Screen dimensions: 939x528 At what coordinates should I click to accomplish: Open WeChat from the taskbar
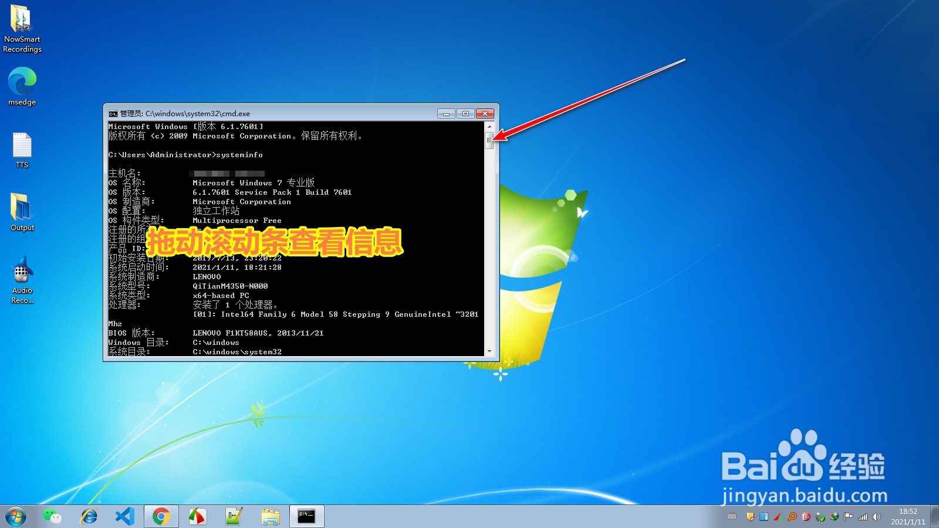point(52,516)
